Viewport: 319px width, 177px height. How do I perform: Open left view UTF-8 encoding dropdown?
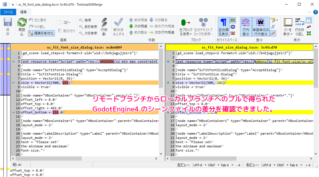coord(200,165)
